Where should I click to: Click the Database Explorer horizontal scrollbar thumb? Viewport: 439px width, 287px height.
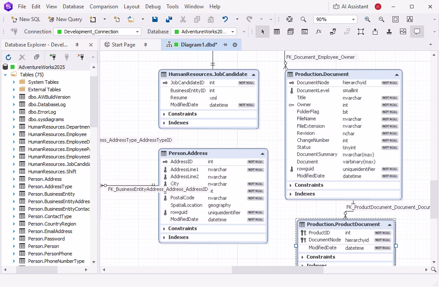37,269
